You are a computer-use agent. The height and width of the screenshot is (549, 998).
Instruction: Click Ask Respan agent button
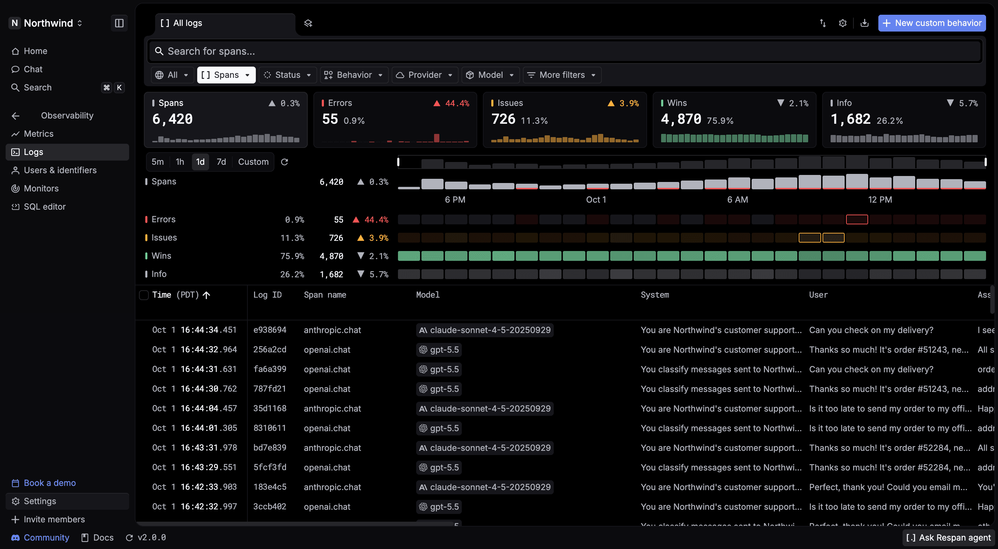click(949, 537)
